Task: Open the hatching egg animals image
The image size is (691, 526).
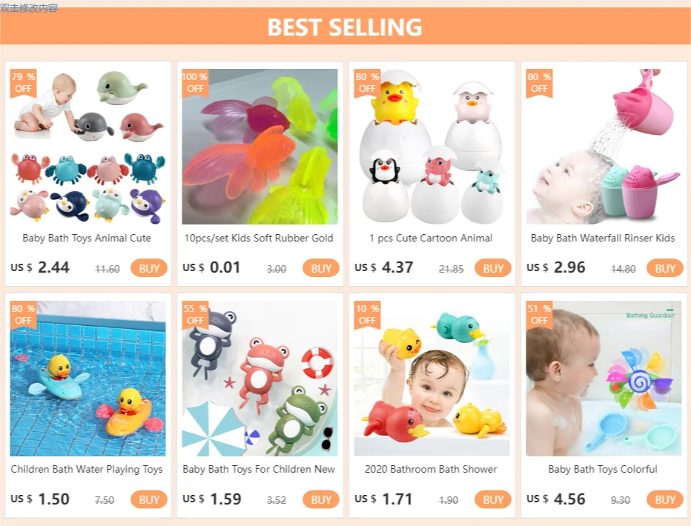Action: (x=432, y=147)
